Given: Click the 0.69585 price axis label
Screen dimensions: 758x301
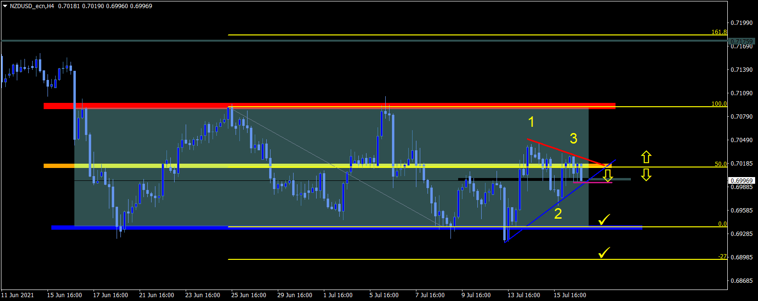Looking at the screenshot, I should pos(741,210).
